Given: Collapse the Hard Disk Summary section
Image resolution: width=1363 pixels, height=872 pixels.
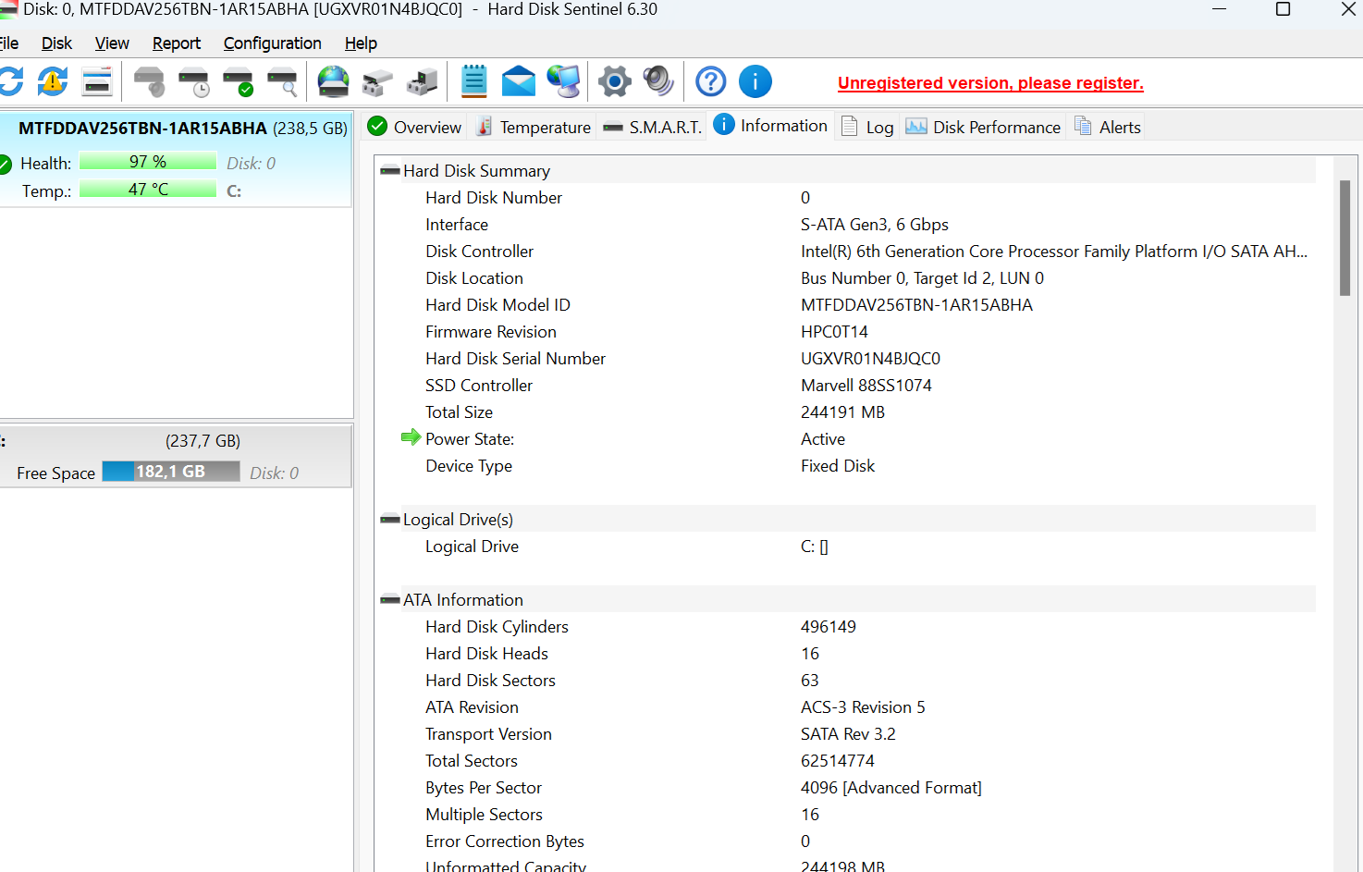Looking at the screenshot, I should (x=390, y=171).
